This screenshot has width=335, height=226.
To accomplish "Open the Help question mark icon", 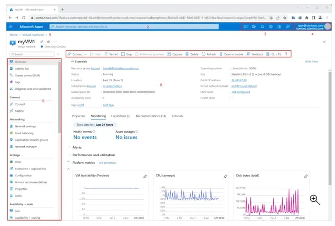I will point(279,26).
